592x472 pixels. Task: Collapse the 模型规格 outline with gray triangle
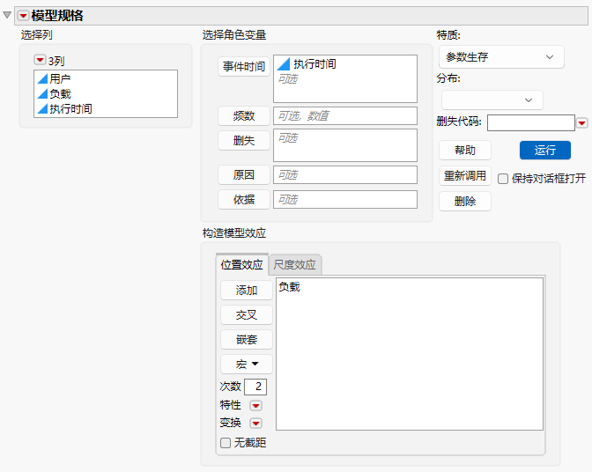click(7, 15)
